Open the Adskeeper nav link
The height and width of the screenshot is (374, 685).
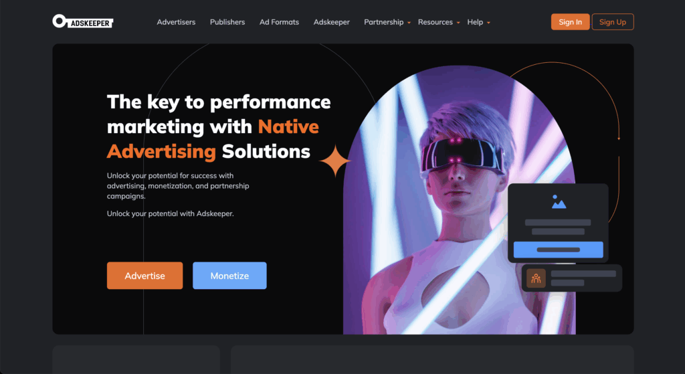coord(332,22)
